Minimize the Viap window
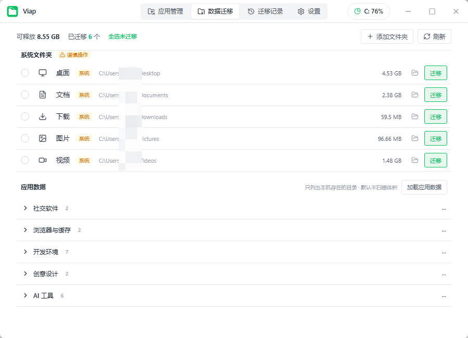This screenshot has width=468, height=338. pos(408,11)
